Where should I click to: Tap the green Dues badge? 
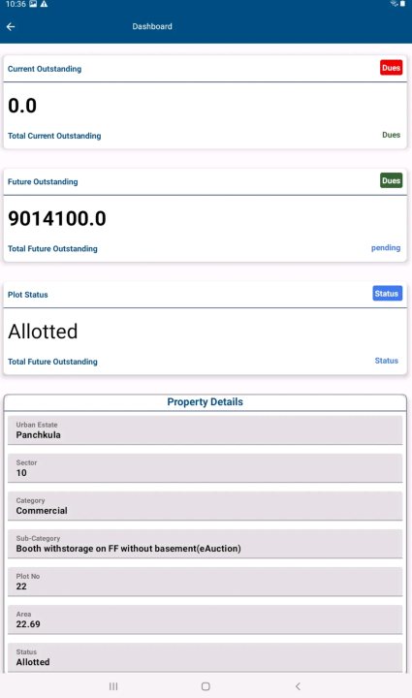pyautogui.click(x=391, y=180)
